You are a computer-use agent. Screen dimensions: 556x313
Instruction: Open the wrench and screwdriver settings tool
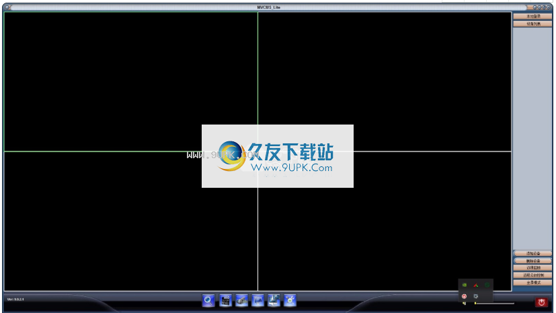[x=290, y=301]
